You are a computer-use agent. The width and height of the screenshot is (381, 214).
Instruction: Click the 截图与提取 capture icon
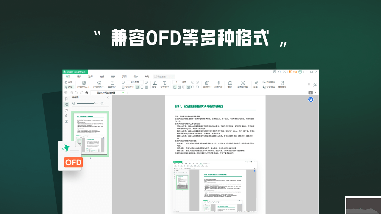243,83
